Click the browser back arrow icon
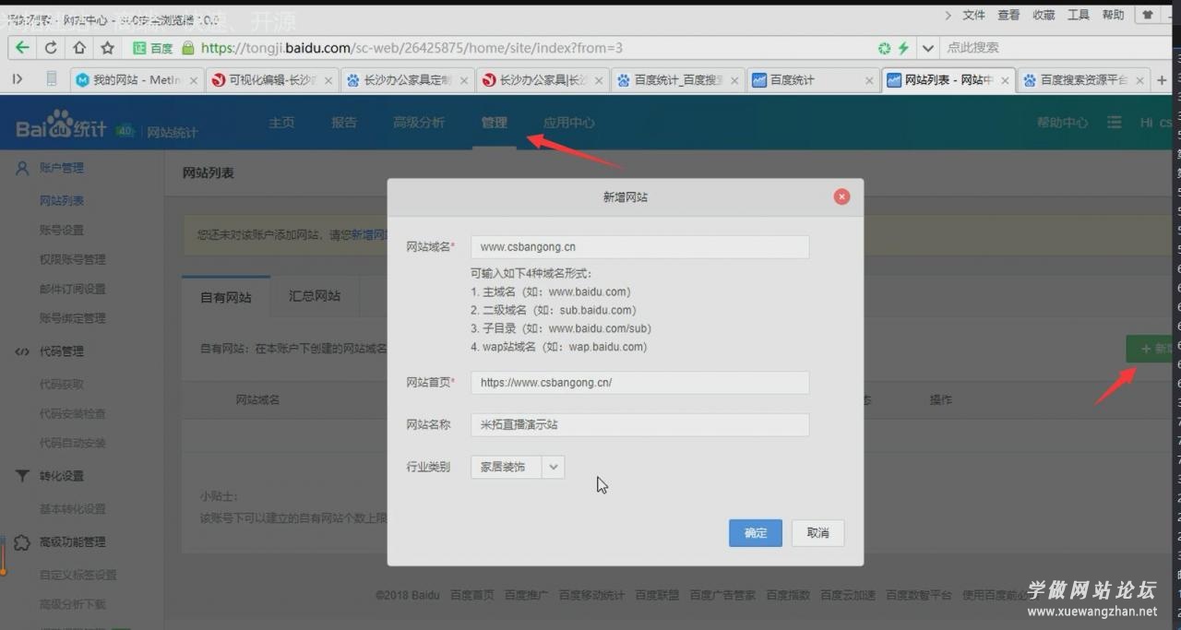The image size is (1181, 630). [23, 47]
